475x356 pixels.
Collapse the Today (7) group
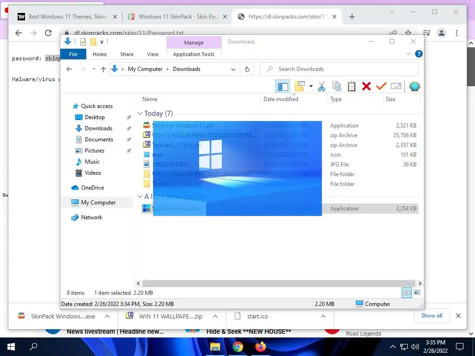coord(140,113)
